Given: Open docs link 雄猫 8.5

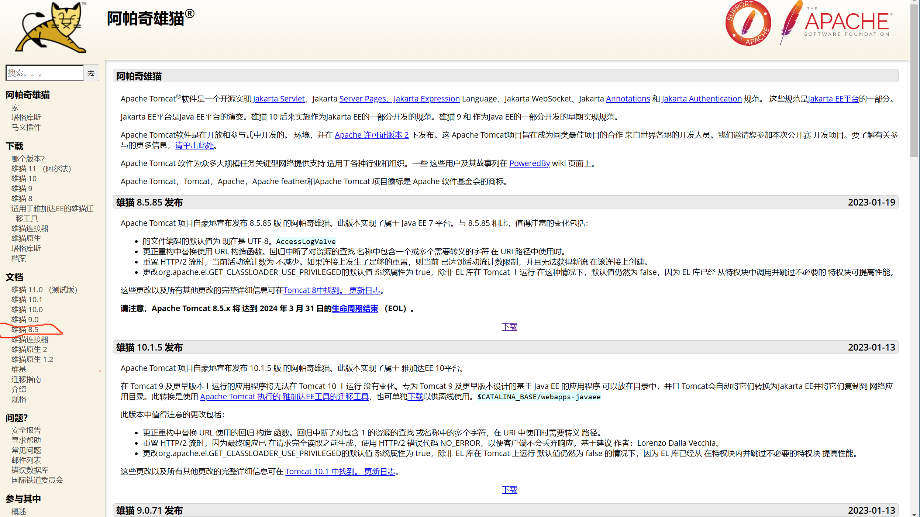Looking at the screenshot, I should (25, 330).
